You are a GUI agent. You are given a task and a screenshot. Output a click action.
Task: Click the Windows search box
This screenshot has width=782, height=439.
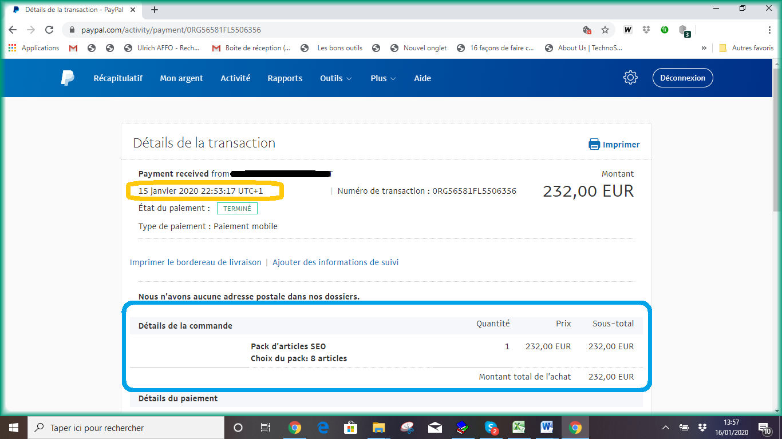pos(126,428)
